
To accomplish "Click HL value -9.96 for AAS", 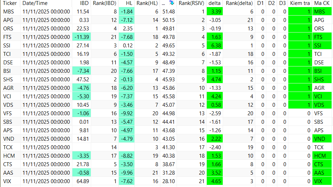I will pos(127,173).
